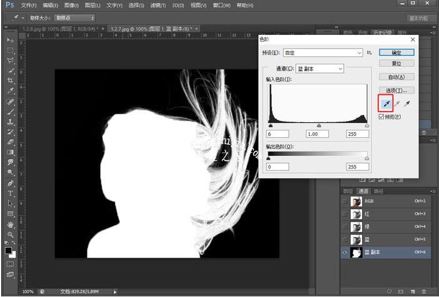Toggle the 预览 preview checkbox
Screen dimensions: 439x297
click(382, 117)
